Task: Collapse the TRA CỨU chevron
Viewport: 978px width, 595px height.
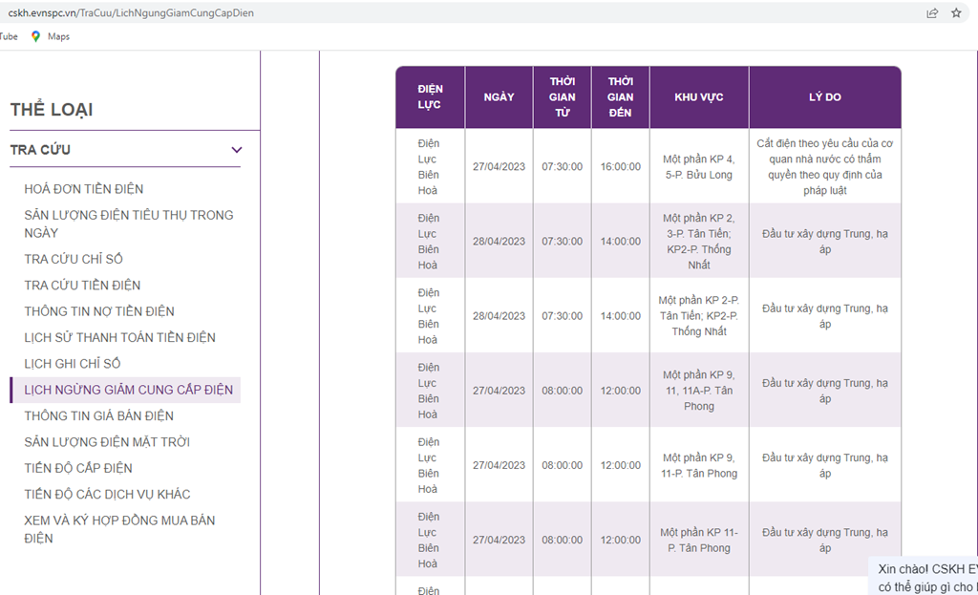Action: tap(237, 150)
